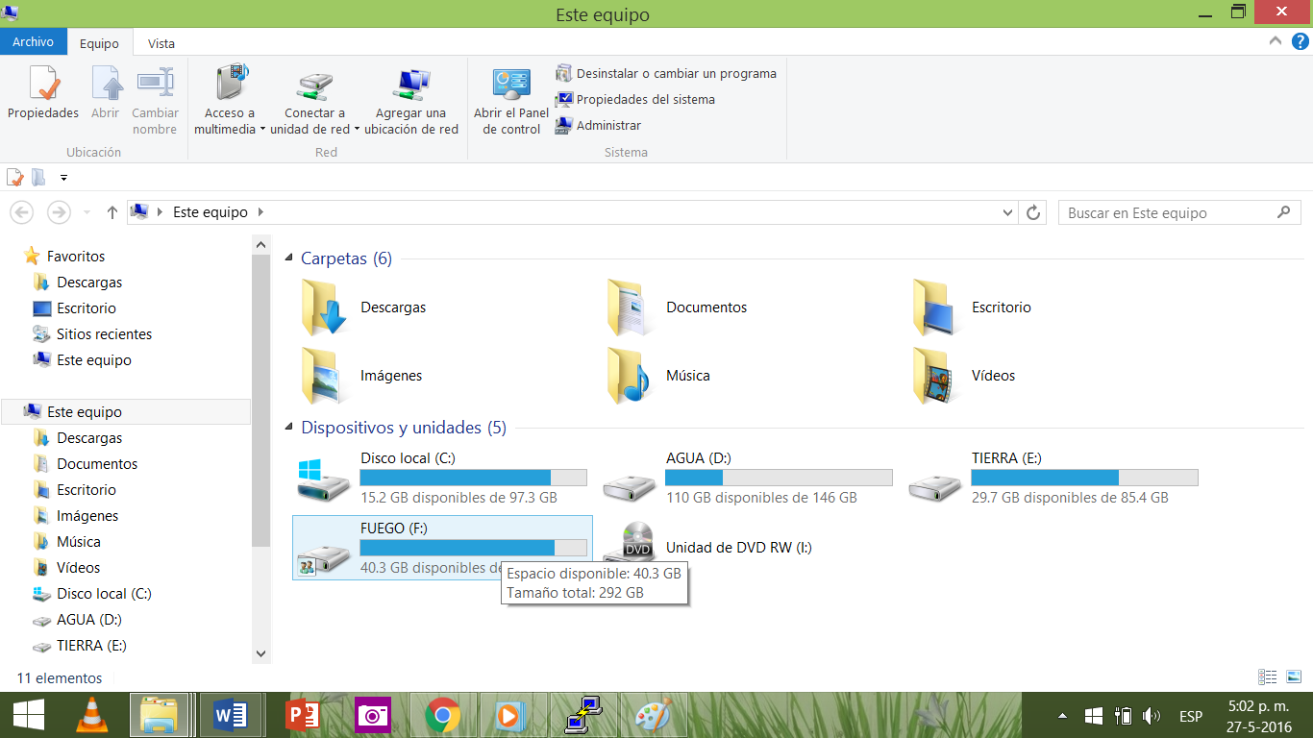Switch to the Vista tab
Image resolution: width=1313 pixels, height=738 pixels.
click(161, 42)
